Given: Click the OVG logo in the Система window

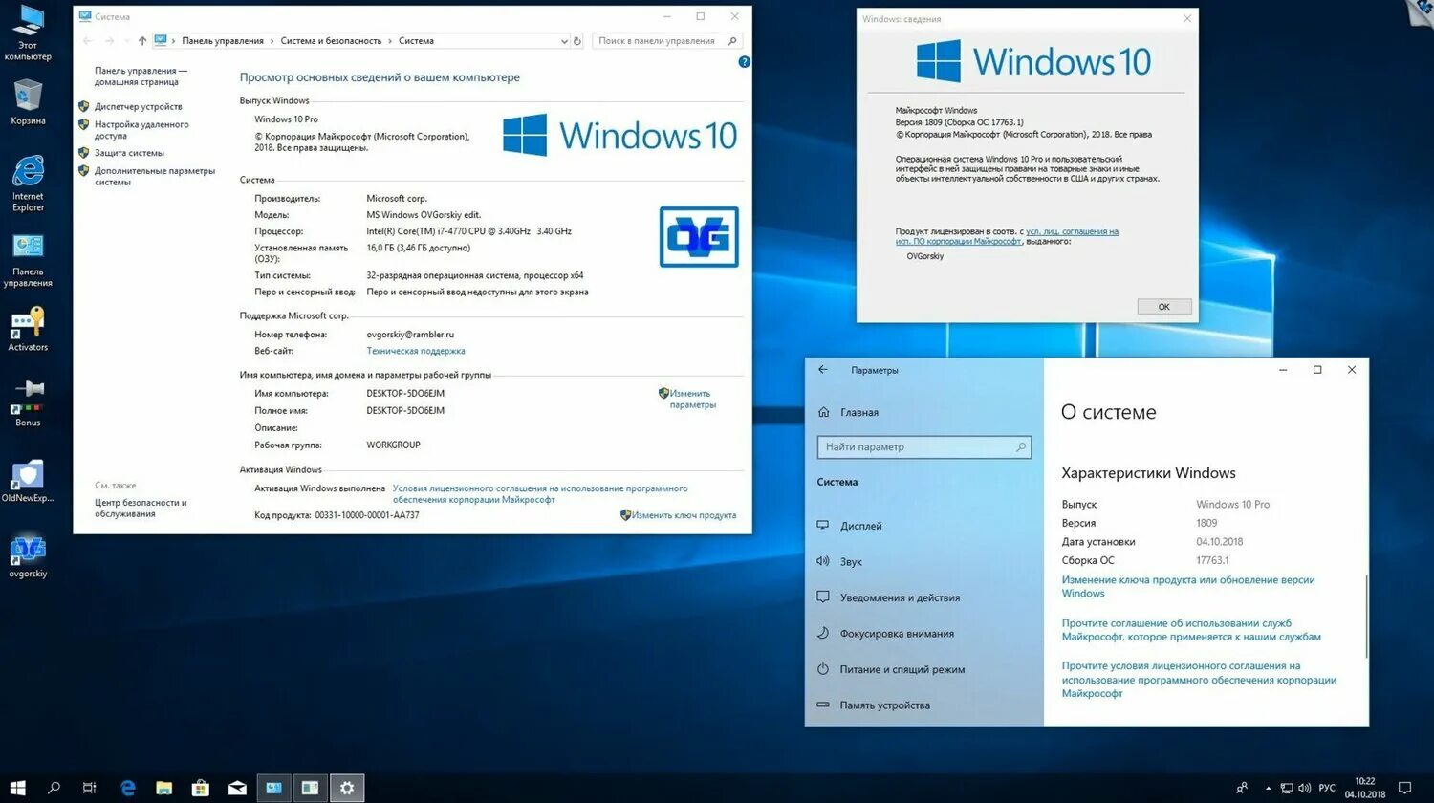Looking at the screenshot, I should [699, 236].
